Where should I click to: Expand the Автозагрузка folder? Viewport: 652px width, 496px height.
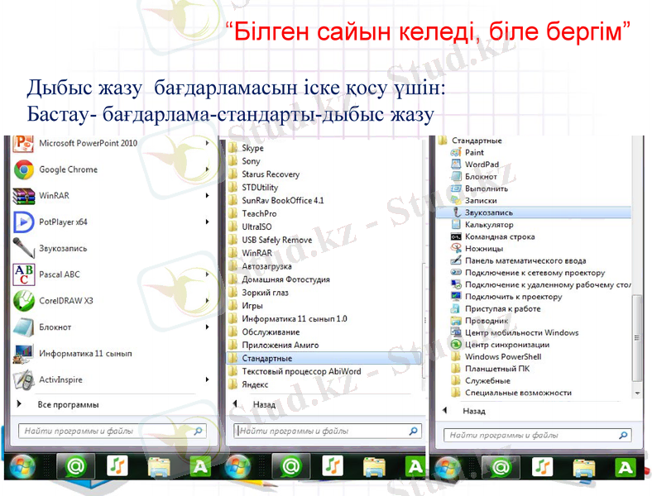coord(261,266)
